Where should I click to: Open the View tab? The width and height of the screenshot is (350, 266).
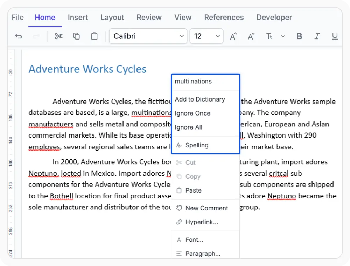pos(183,17)
